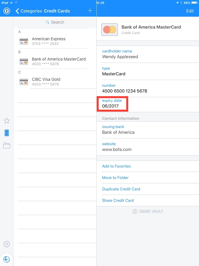199x266 pixels.
Task: Tap Duplicate Credit Card
Action: tap(121, 189)
